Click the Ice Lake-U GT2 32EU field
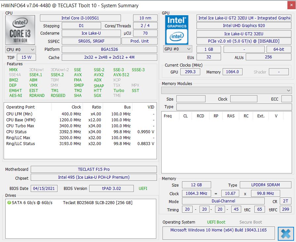 (x=244, y=34)
